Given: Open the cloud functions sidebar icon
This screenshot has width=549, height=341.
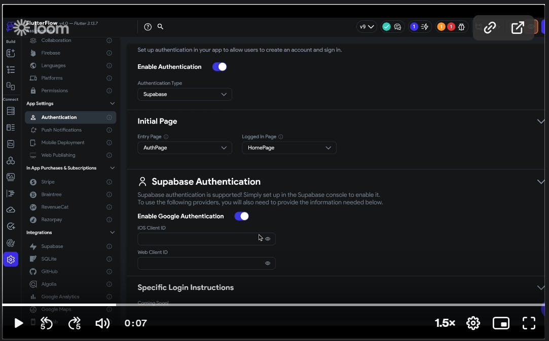Looking at the screenshot, I should 11,209.
